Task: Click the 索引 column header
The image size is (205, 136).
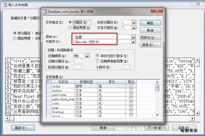Action: [112, 82]
